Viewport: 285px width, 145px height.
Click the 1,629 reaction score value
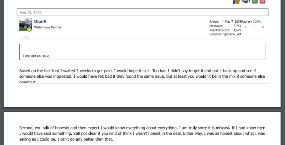click(x=238, y=30)
